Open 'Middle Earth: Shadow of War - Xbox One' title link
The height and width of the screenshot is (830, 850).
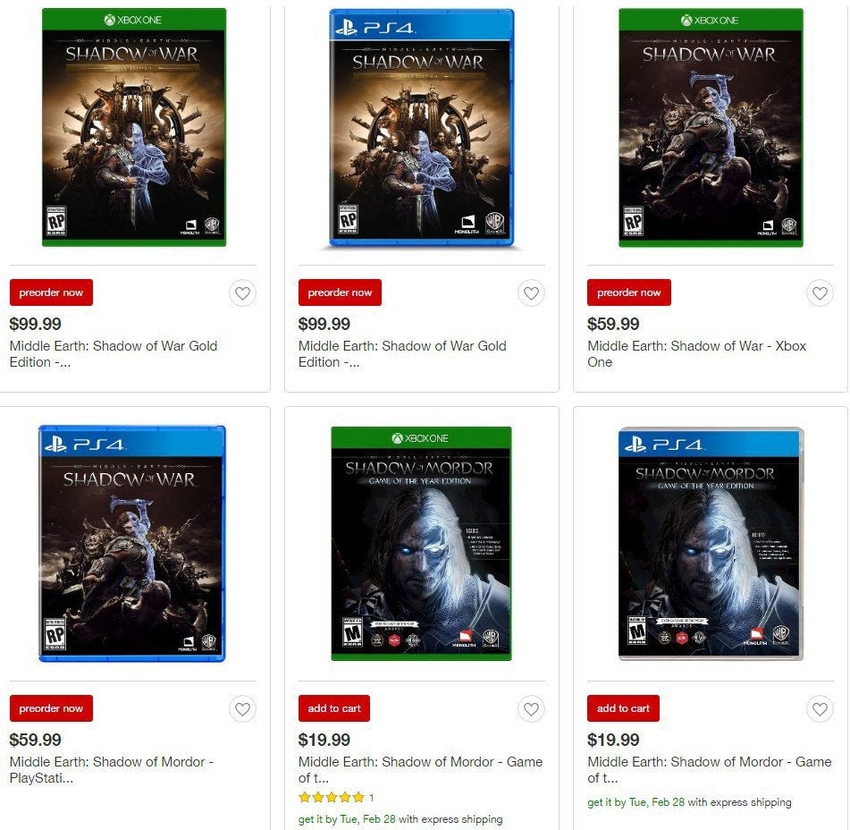pos(696,353)
